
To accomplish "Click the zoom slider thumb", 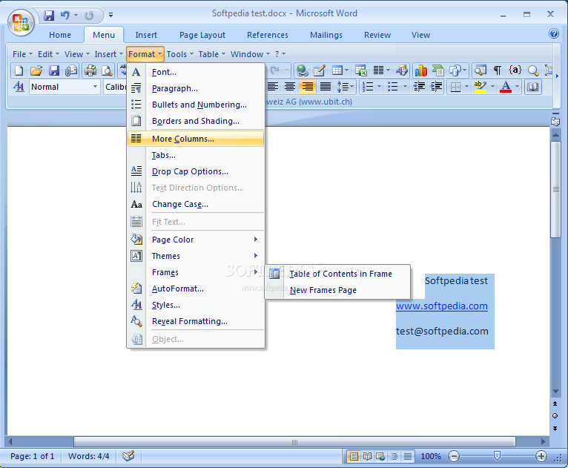I will (x=497, y=455).
